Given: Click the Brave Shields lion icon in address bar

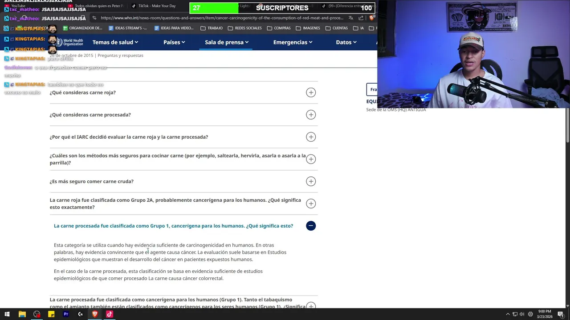Looking at the screenshot, I should pyautogui.click(x=372, y=18).
